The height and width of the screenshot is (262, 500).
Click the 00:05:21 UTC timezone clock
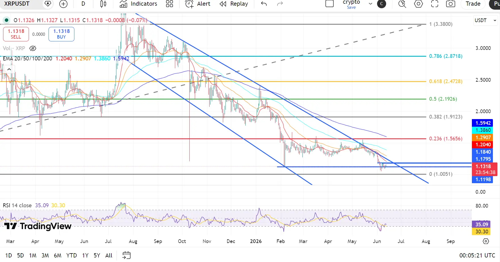click(x=477, y=255)
